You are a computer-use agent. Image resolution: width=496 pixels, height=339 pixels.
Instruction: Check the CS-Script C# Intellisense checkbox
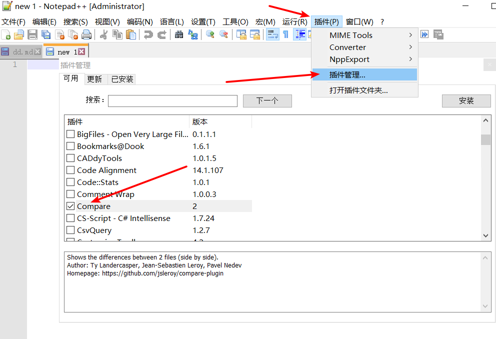tap(70, 218)
